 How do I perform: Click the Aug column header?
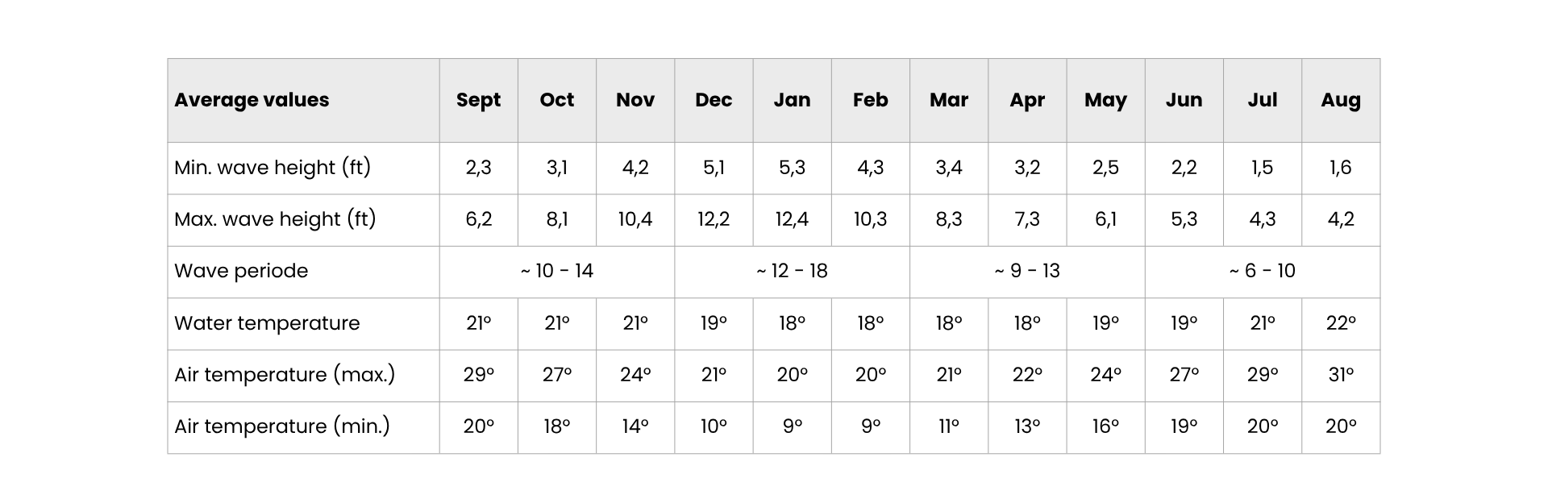[x=1341, y=100]
